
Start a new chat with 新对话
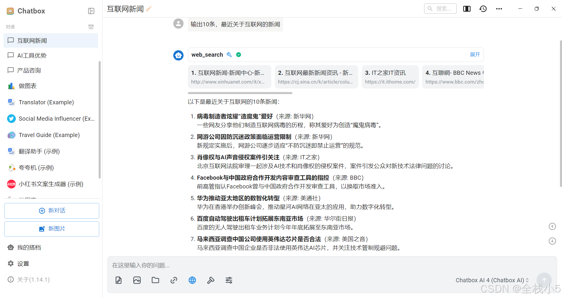coord(52,211)
